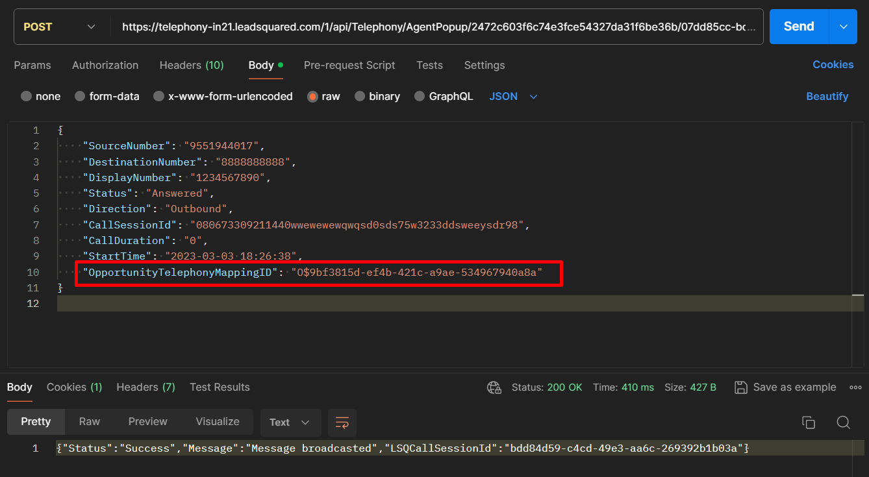This screenshot has width=869, height=477.
Task: Expand the JSON format dropdown
Action: click(513, 97)
